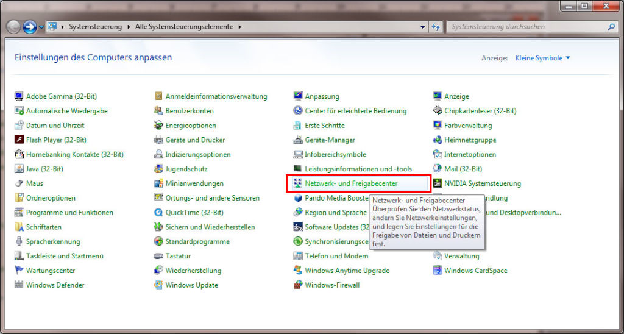
Task: Expand the arrow after Alle Systemsteuerungselemente
Action: [x=239, y=27]
